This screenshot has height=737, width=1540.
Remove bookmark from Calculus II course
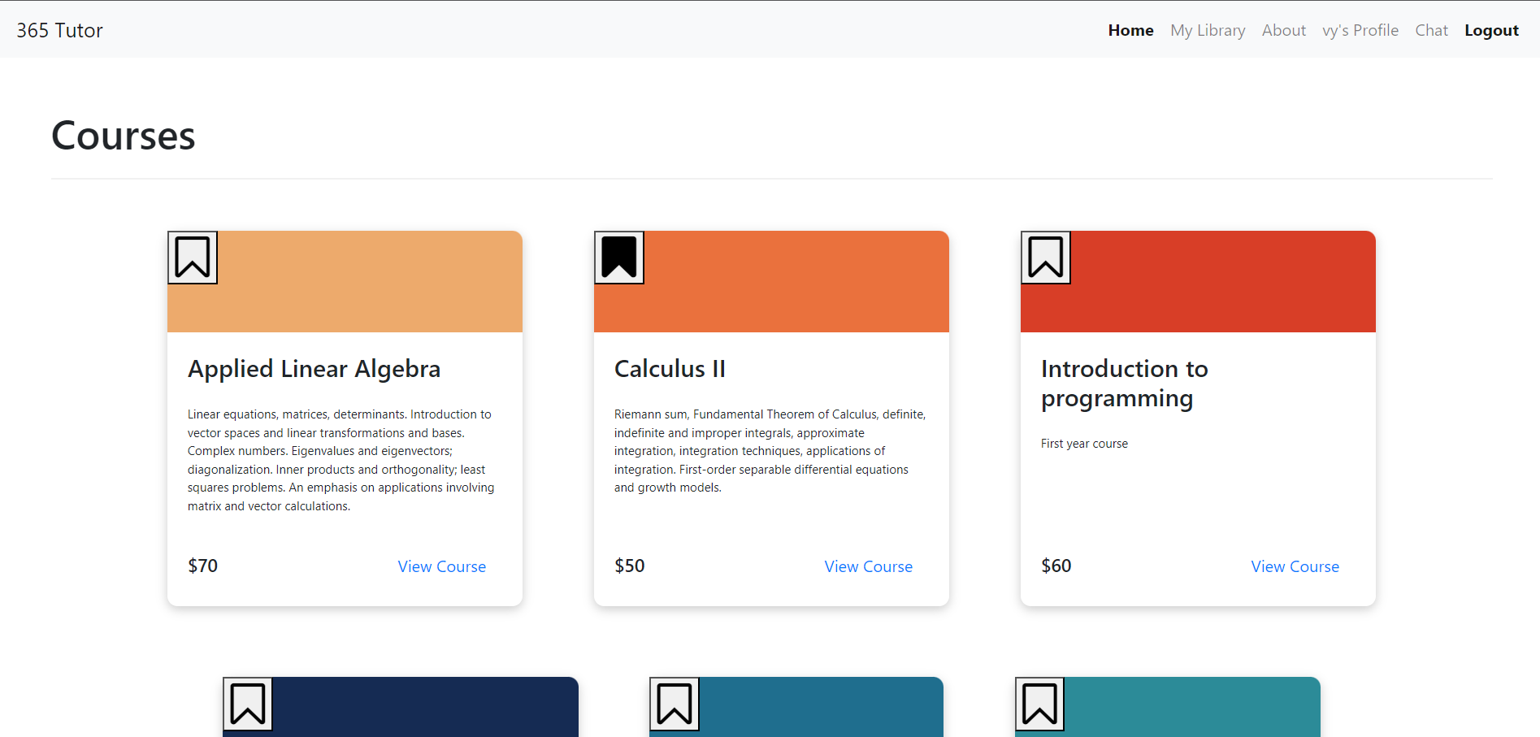click(619, 258)
